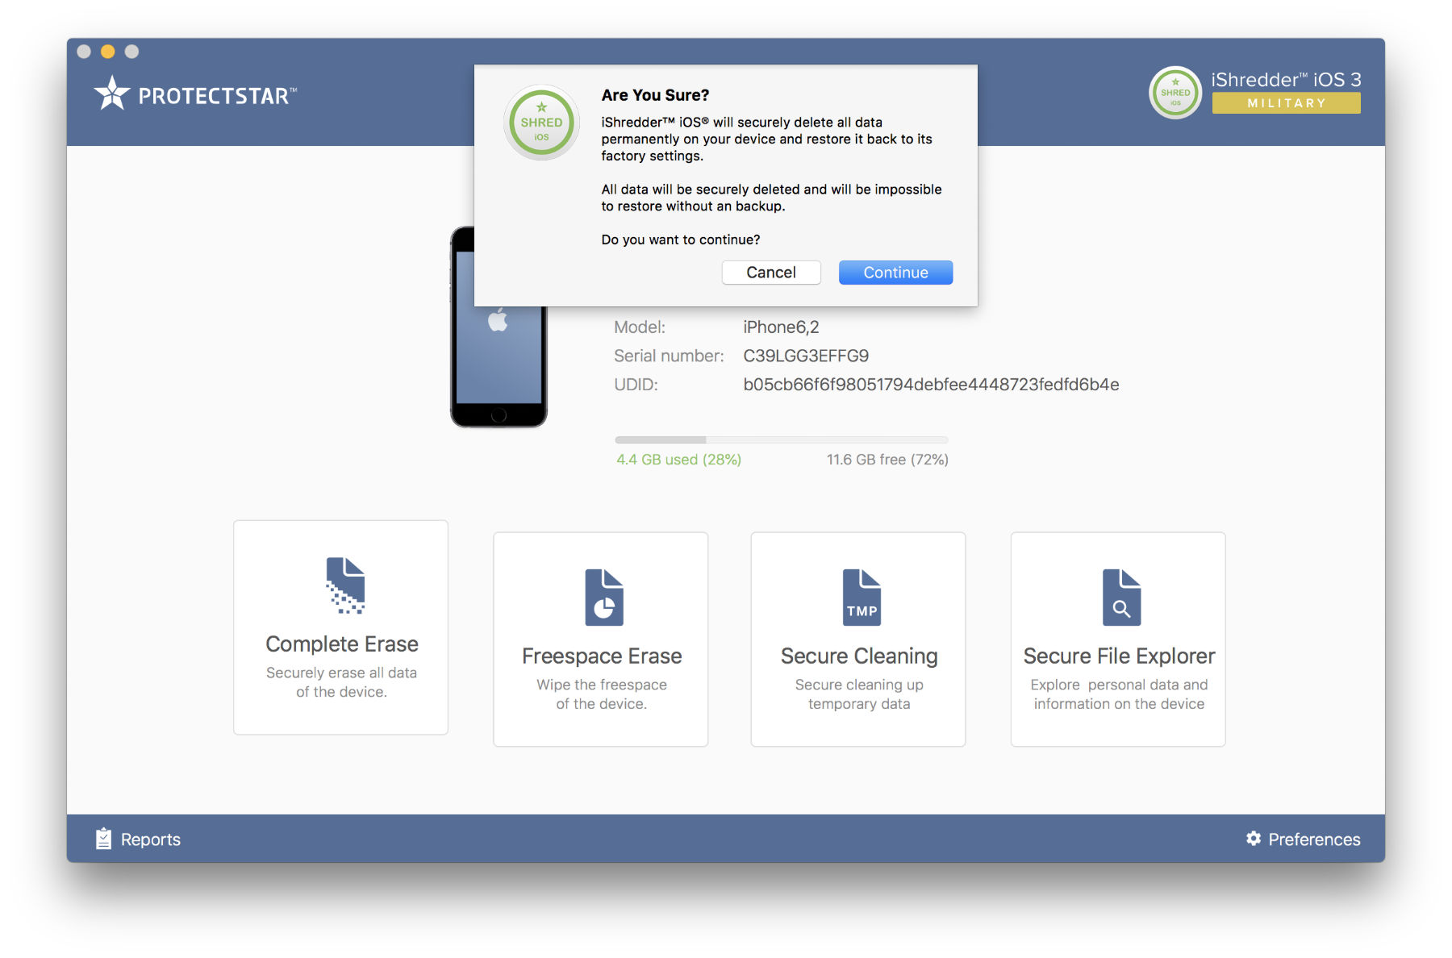The width and height of the screenshot is (1452, 958).
Task: Click the Complete Erase file icon
Action: pyautogui.click(x=345, y=586)
